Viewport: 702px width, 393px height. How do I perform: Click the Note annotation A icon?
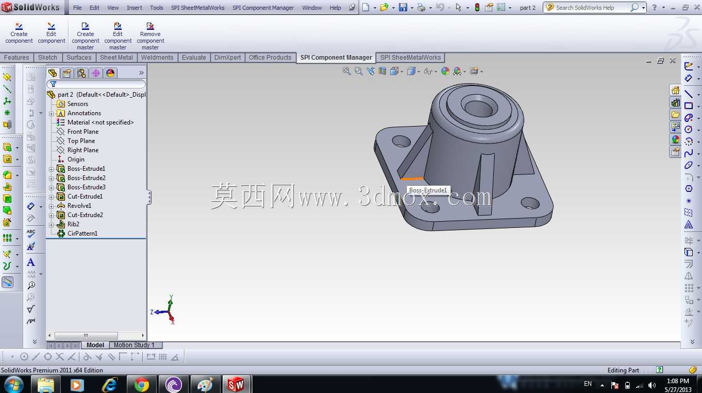click(31, 262)
